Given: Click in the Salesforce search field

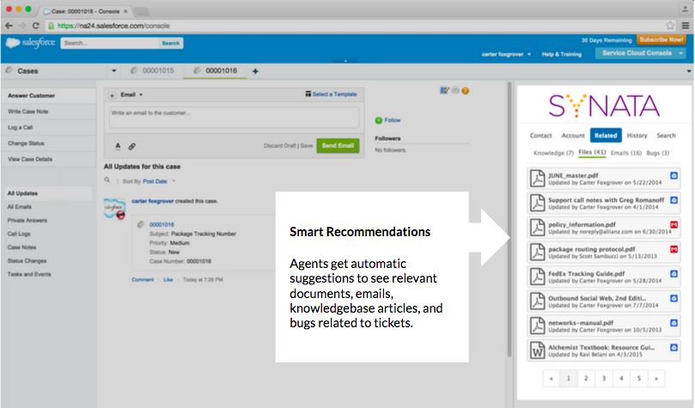Looking at the screenshot, I should click(x=109, y=43).
